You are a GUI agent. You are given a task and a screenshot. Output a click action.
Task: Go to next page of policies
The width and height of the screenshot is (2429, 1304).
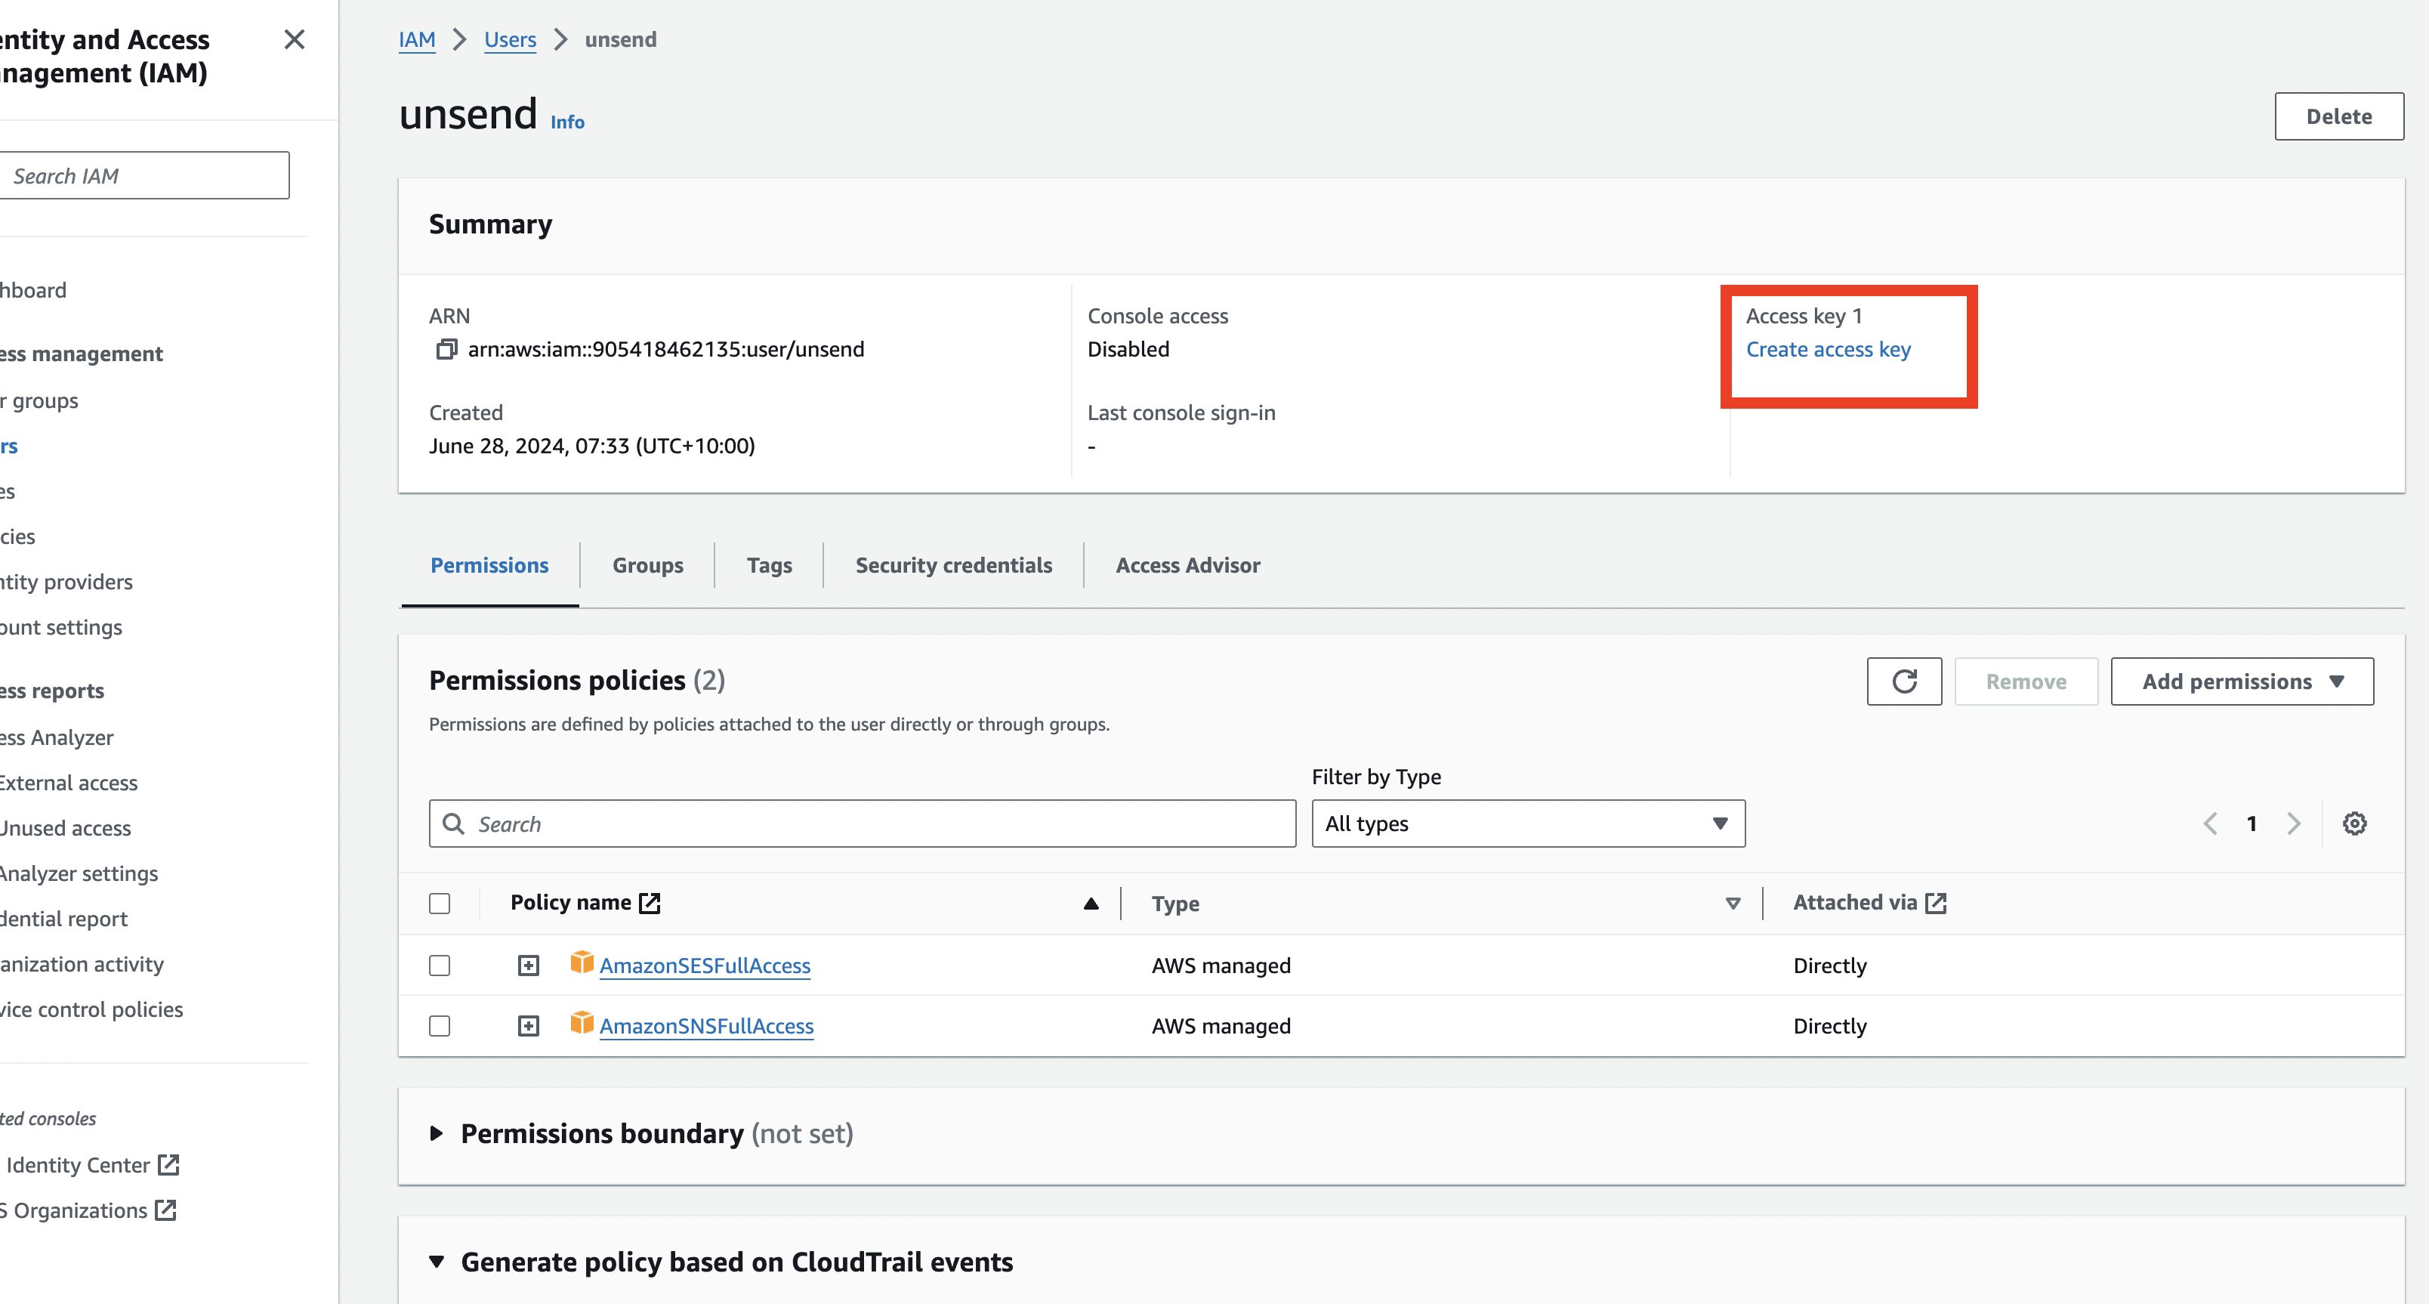[x=2293, y=823]
